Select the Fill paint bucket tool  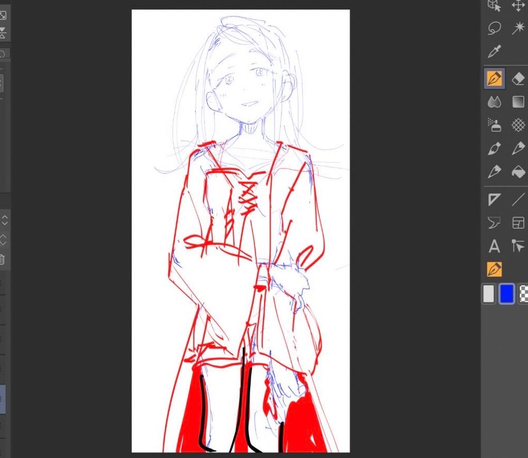[x=518, y=171]
